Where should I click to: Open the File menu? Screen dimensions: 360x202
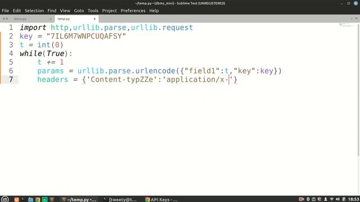[5, 11]
